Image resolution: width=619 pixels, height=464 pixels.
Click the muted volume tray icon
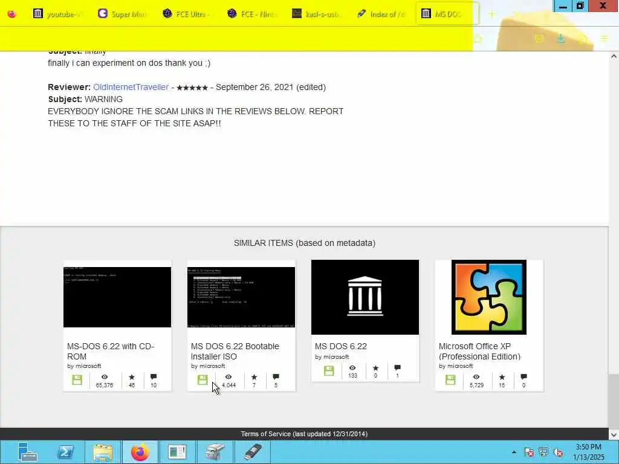coord(558,452)
